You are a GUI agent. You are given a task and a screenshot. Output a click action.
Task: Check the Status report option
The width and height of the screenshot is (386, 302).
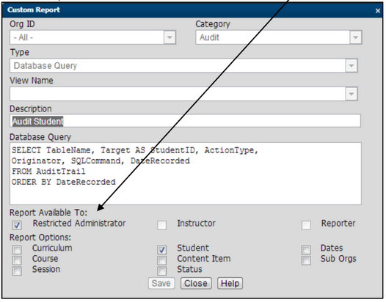[161, 271]
